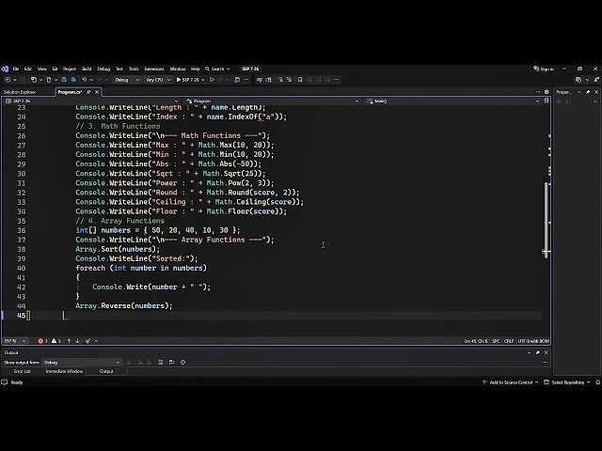The height and width of the screenshot is (451, 602).
Task: Click the Ln 45, Ch 6 position indicator
Action: point(476,341)
